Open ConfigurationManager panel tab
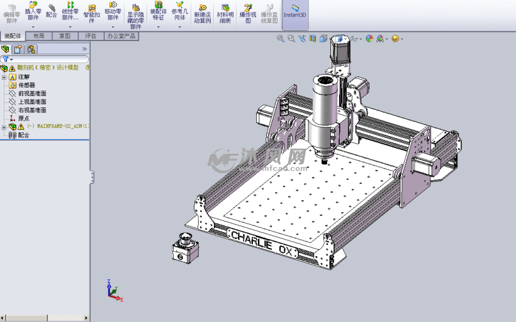The width and height of the screenshot is (516, 322). [31, 49]
